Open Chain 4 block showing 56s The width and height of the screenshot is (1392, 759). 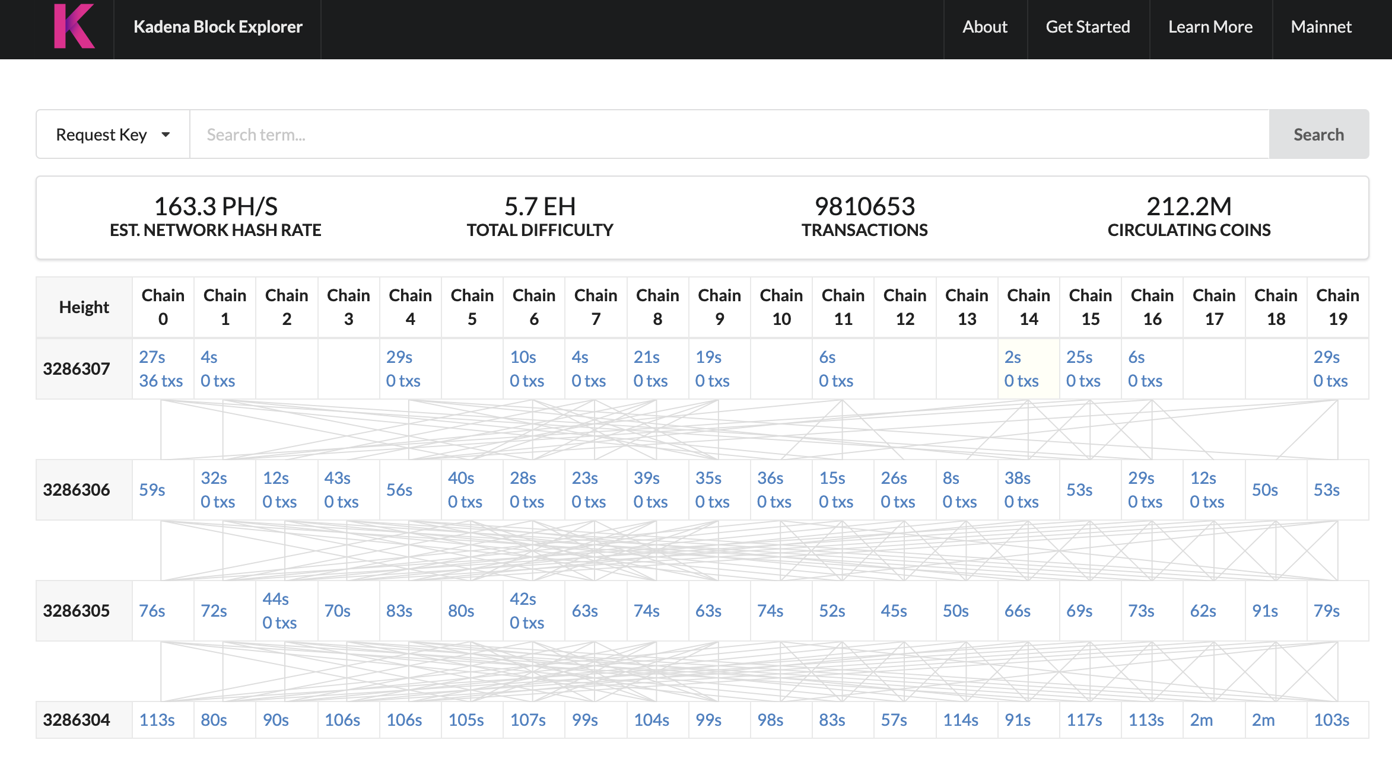tap(399, 490)
